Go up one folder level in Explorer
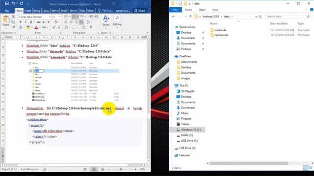 [x=190, y=17]
